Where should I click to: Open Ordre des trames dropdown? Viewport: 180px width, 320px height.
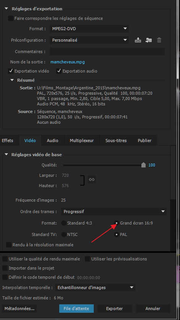tap(114, 212)
